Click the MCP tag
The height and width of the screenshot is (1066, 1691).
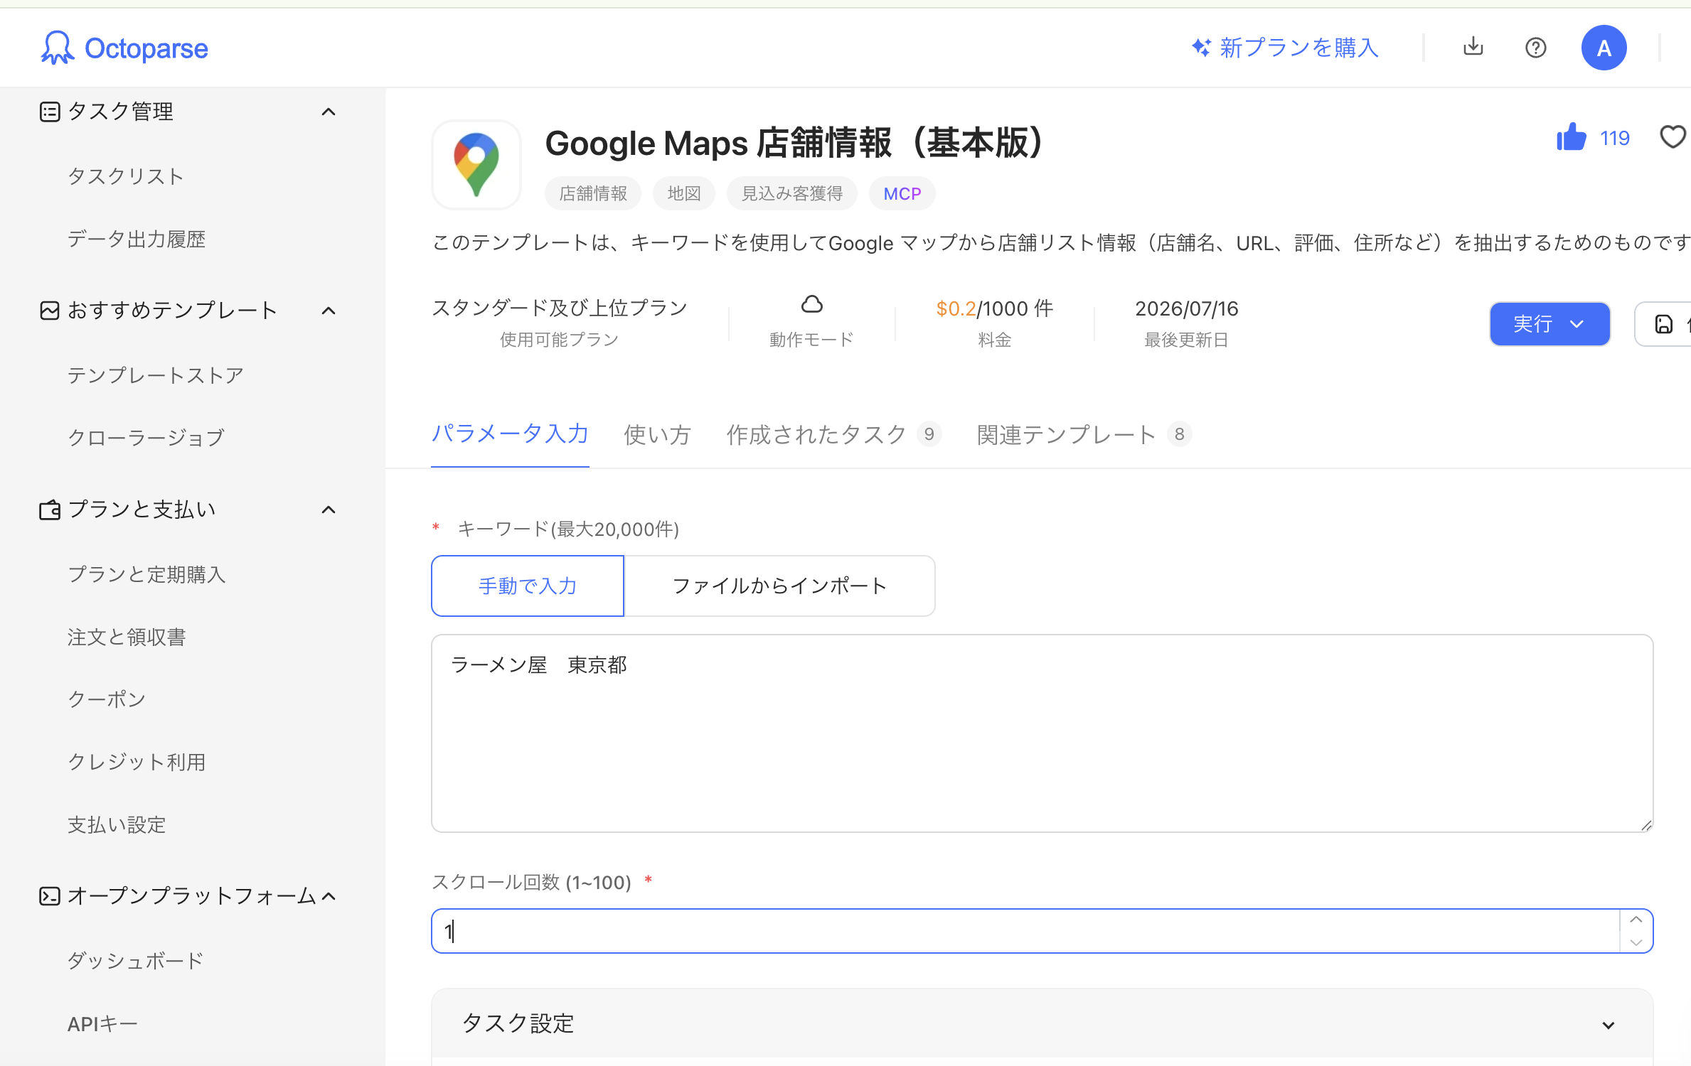point(902,193)
